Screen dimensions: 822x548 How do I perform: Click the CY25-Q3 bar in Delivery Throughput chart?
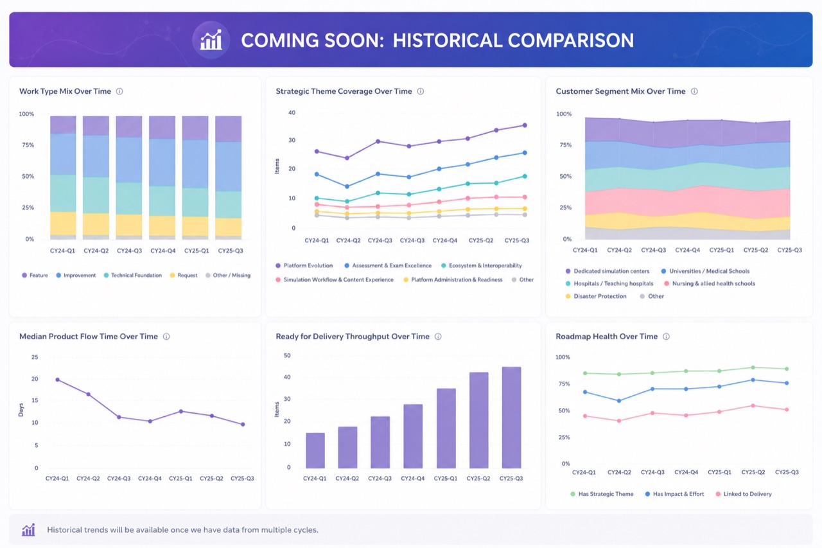[x=511, y=418]
